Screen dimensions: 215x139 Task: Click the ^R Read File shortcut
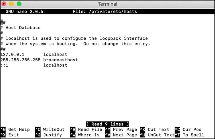coord(86,129)
